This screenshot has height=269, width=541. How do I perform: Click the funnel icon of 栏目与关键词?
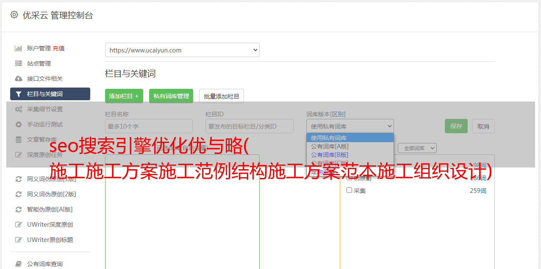(x=19, y=94)
